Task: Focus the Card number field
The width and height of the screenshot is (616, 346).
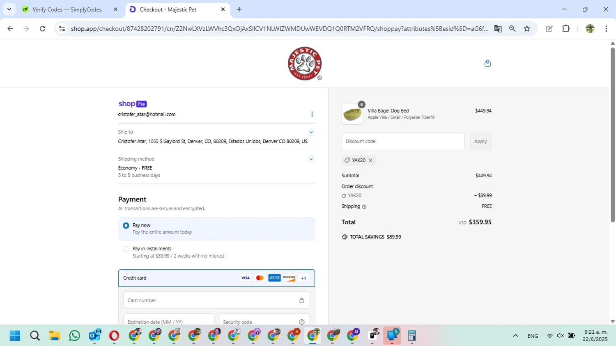Action: [216, 300]
